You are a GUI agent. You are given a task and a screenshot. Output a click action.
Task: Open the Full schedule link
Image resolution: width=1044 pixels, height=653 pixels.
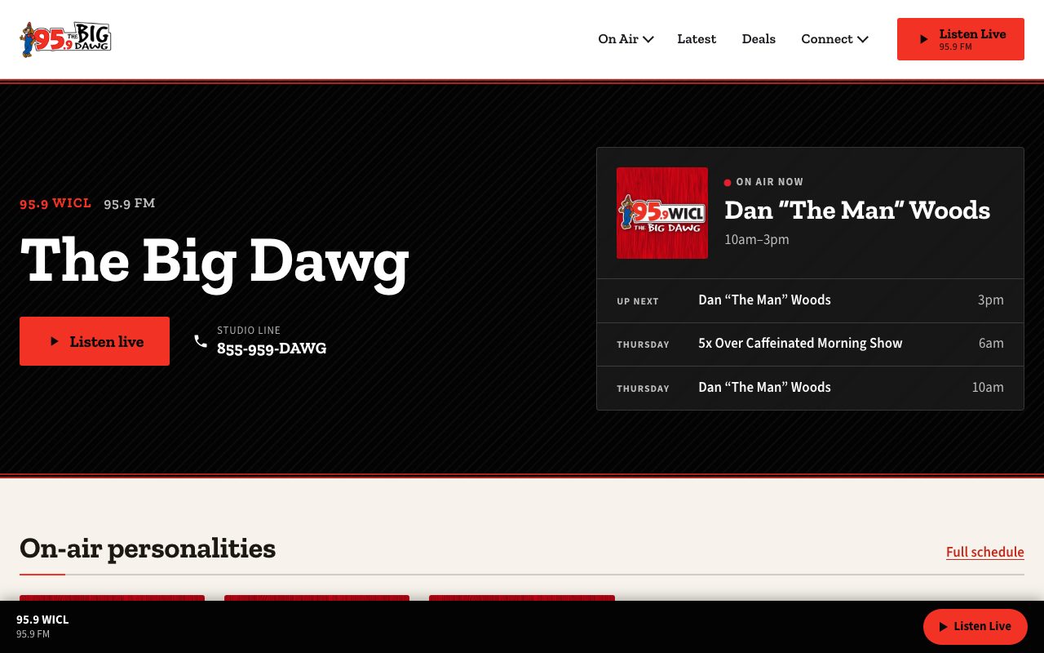[x=985, y=552]
